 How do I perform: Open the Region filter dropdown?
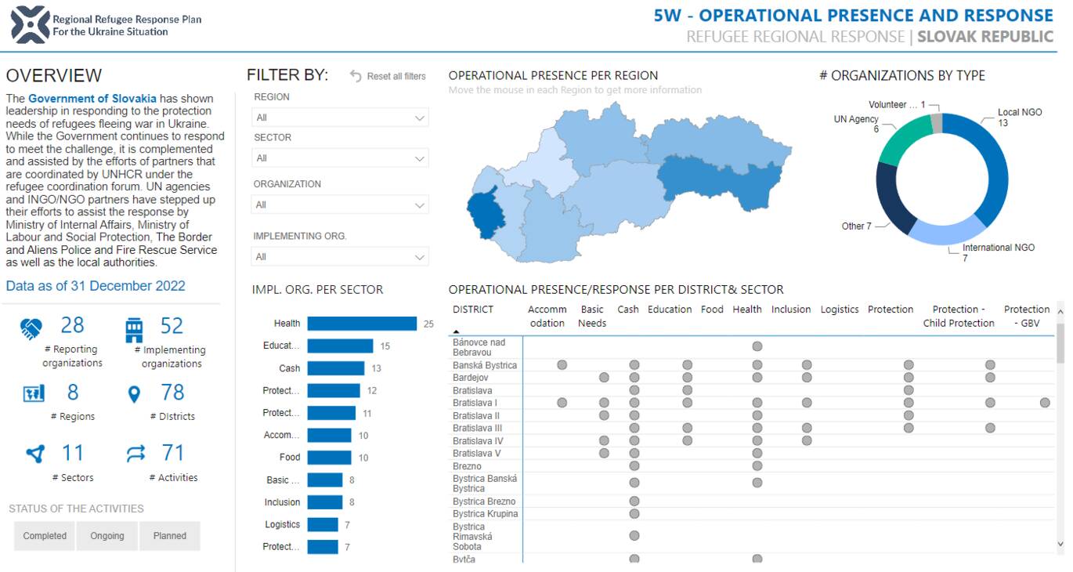pos(341,118)
